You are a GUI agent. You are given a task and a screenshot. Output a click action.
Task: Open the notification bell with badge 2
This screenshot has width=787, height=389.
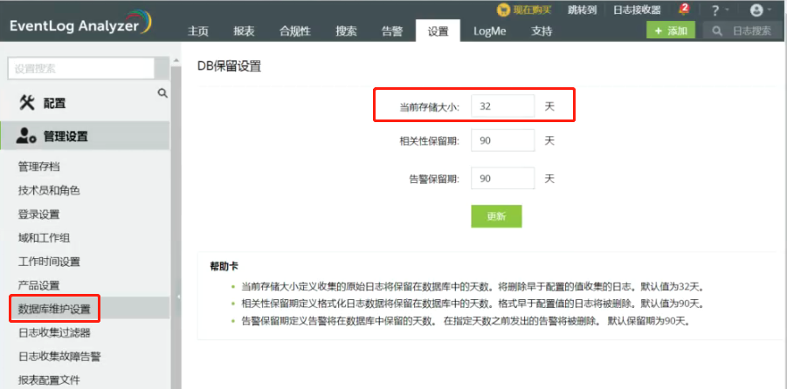point(683,10)
